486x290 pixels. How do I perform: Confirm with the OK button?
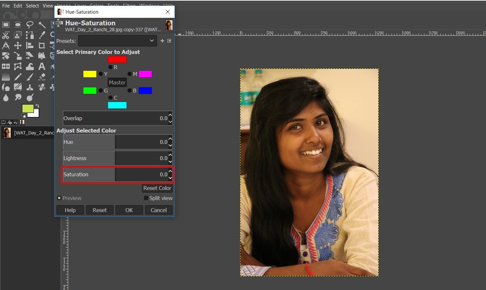pyautogui.click(x=129, y=210)
